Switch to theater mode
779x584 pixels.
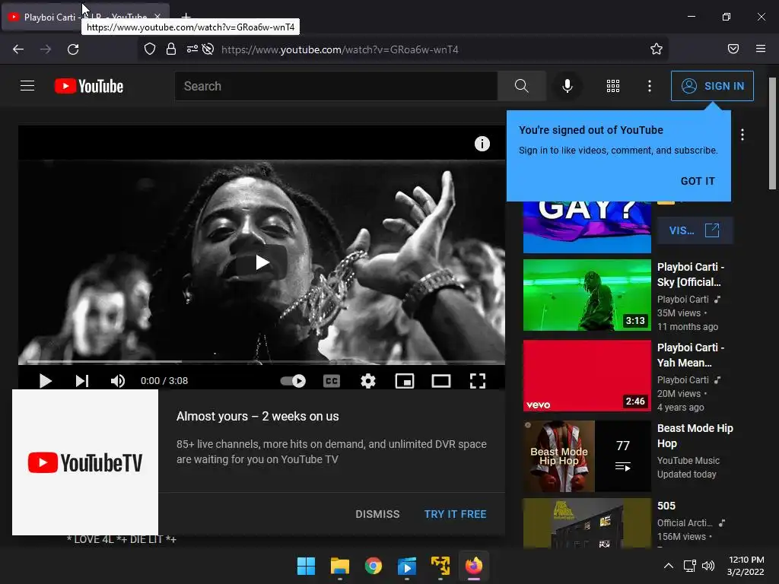440,381
